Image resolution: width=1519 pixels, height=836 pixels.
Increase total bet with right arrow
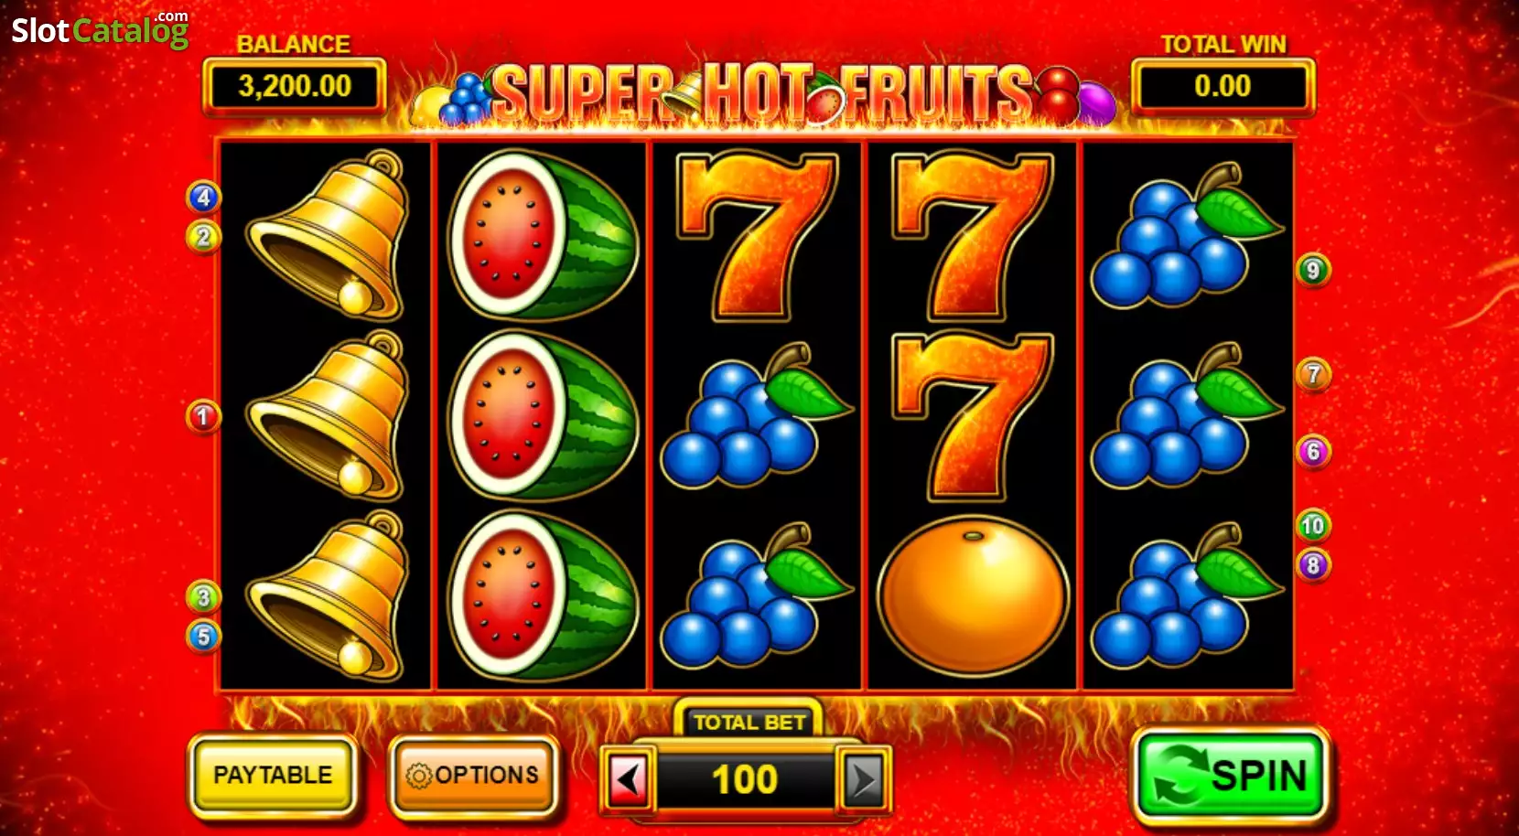(863, 780)
